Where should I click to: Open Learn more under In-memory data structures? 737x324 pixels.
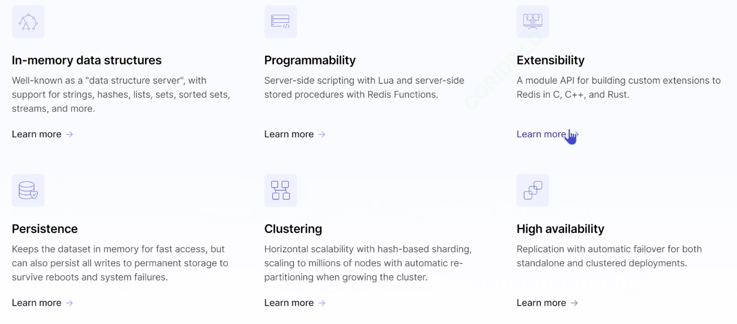pyautogui.click(x=36, y=134)
